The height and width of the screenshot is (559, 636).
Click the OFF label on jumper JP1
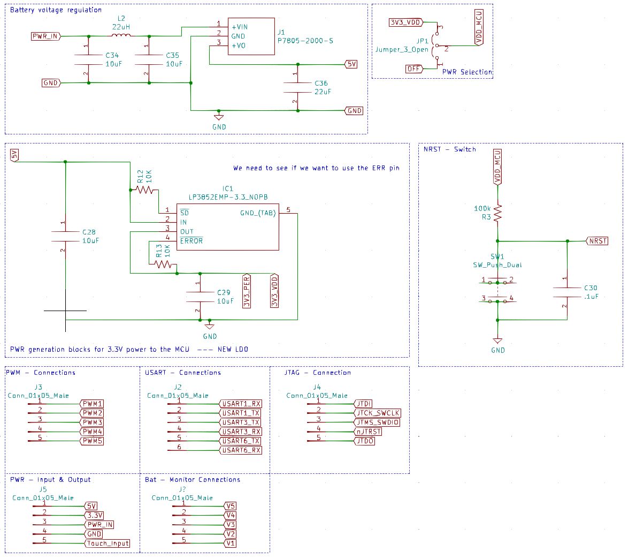click(414, 69)
